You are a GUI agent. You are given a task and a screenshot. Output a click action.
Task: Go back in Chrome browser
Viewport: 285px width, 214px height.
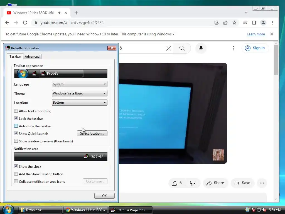point(7,23)
